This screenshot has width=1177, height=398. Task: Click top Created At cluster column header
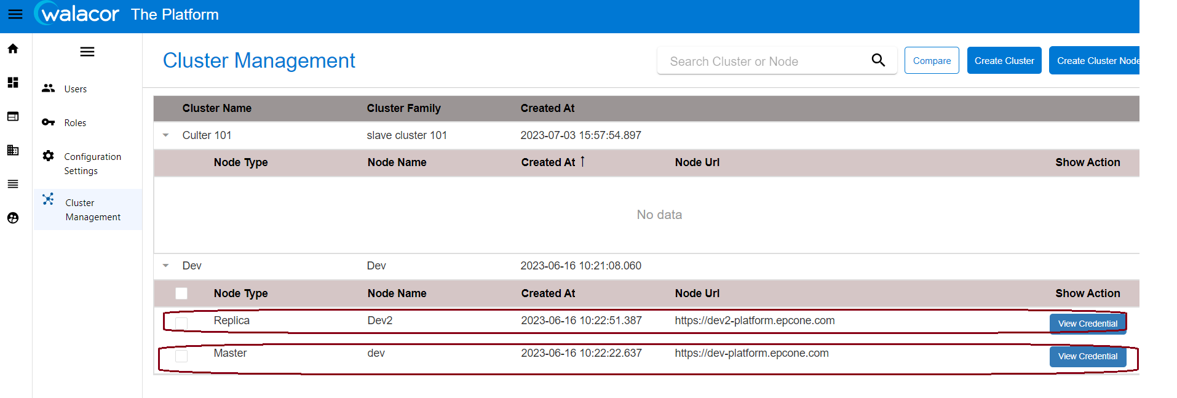pos(548,108)
